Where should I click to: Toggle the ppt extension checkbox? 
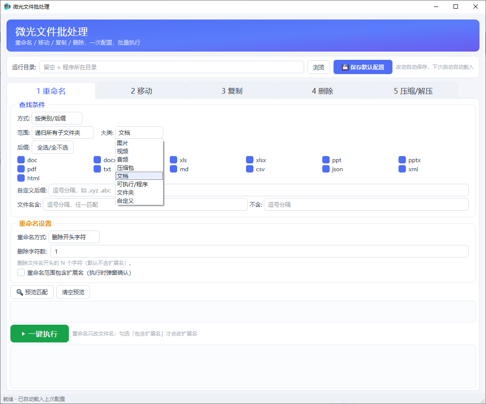pos(326,160)
